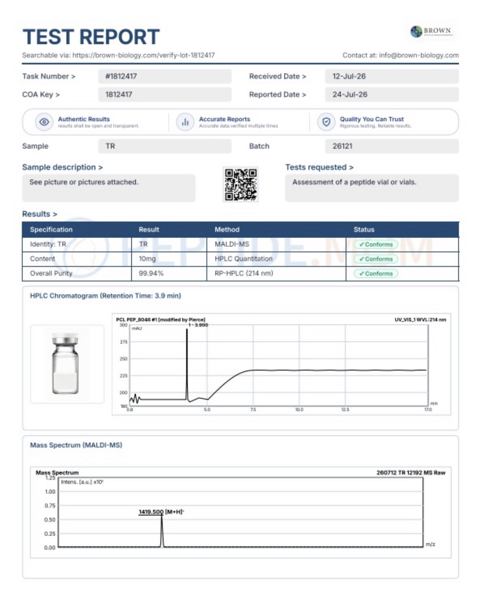480x593 pixels.
Task: Click the Brown logo in the header
Action: 432,31
